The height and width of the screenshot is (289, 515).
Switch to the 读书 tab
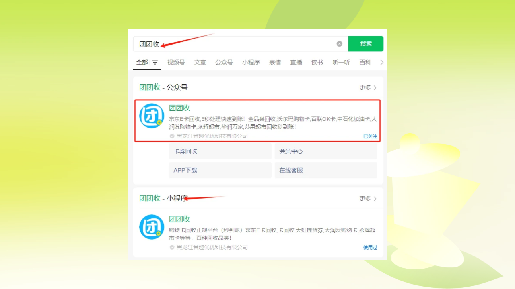pyautogui.click(x=317, y=62)
